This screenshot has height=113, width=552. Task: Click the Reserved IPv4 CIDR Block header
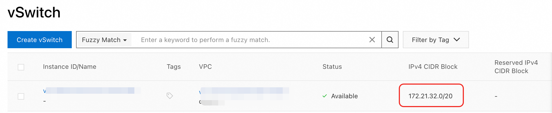point(516,67)
